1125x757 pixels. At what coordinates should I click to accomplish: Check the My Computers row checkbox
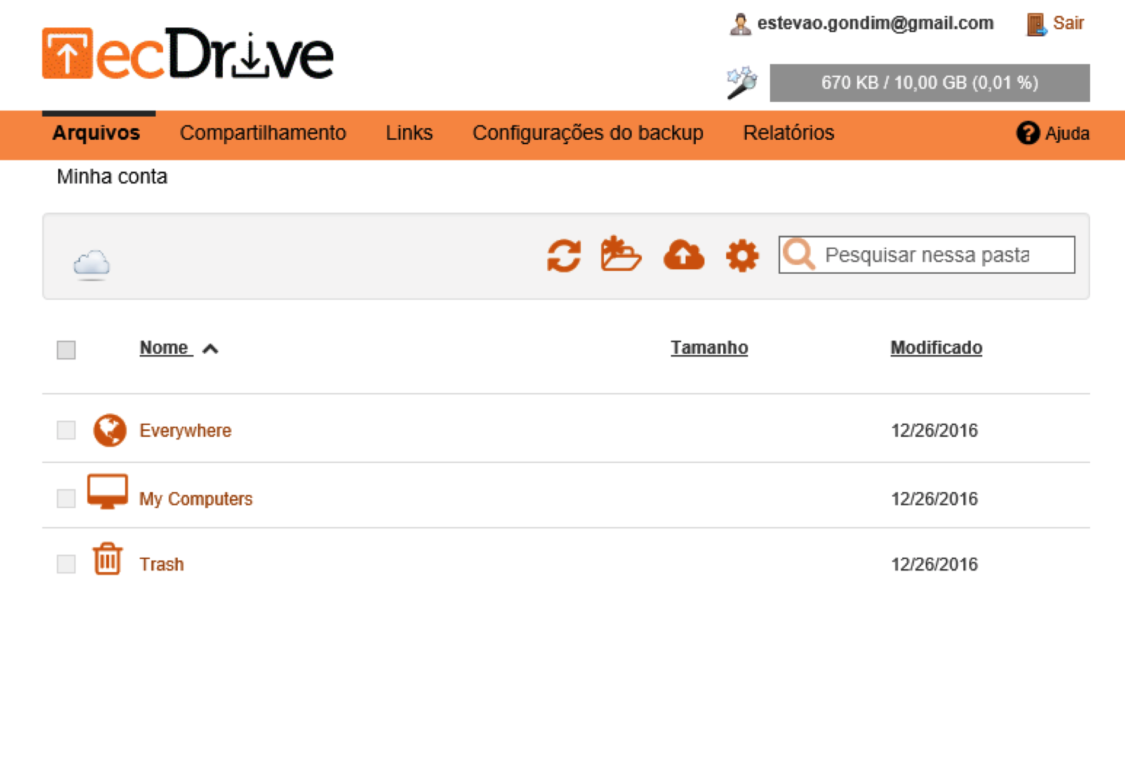point(66,499)
